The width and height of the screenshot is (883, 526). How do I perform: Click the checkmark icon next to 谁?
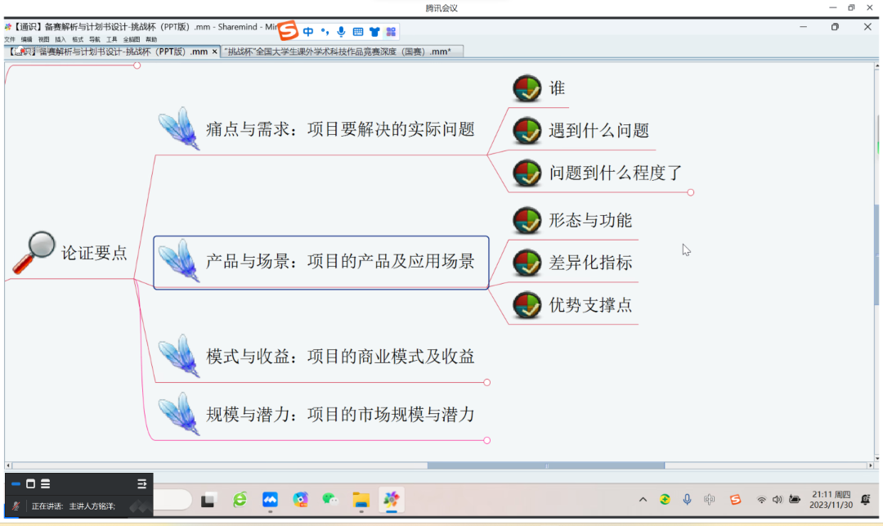(527, 88)
